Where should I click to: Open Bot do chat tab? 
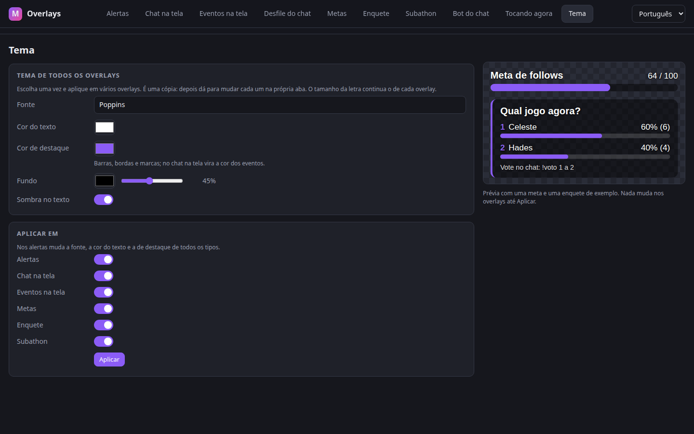click(471, 14)
